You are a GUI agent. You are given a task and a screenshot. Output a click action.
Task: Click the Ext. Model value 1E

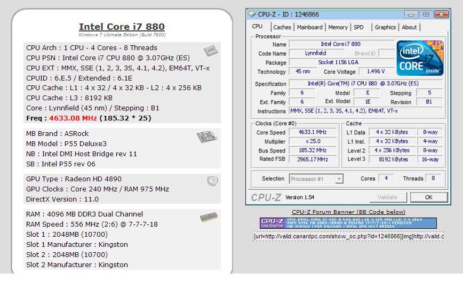pyautogui.click(x=368, y=102)
